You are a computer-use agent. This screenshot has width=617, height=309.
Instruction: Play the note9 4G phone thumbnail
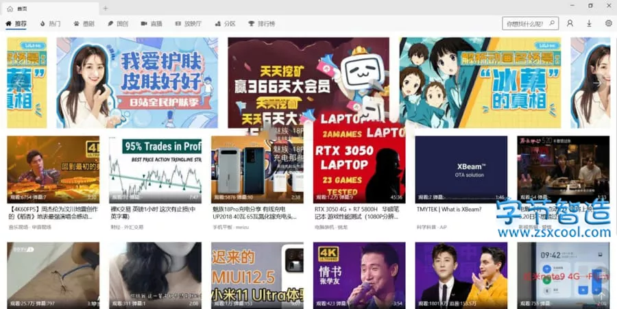(563, 275)
